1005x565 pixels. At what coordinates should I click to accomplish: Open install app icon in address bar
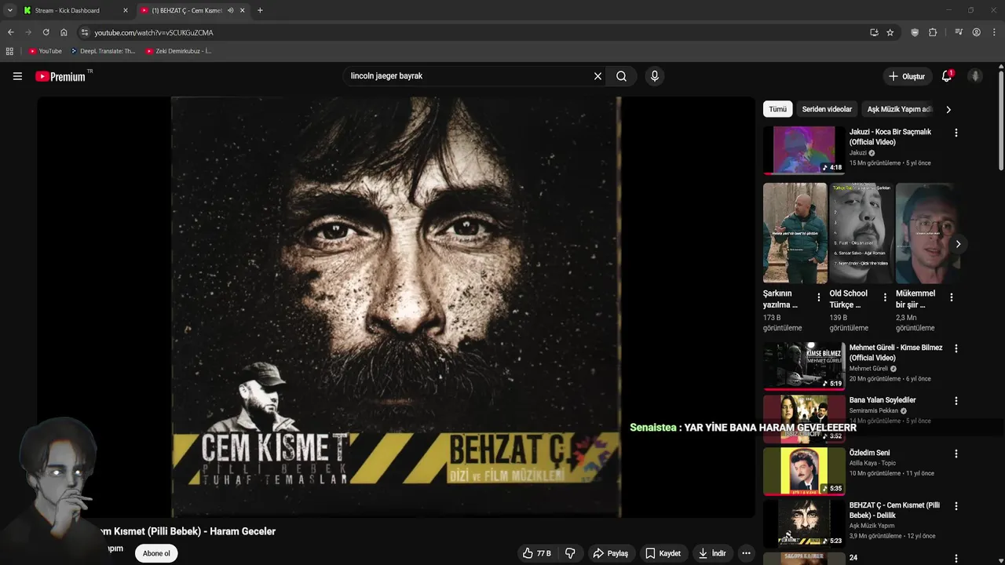[x=874, y=32]
